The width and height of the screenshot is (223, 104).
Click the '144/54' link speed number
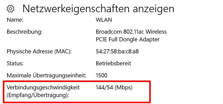click(104, 88)
